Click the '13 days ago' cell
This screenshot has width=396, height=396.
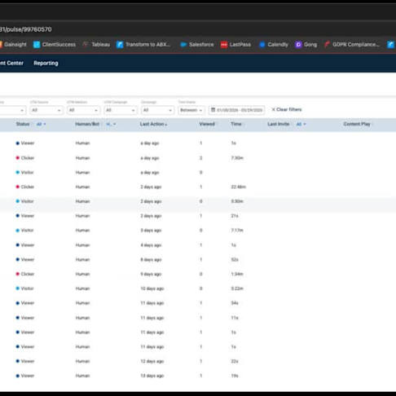click(x=152, y=376)
